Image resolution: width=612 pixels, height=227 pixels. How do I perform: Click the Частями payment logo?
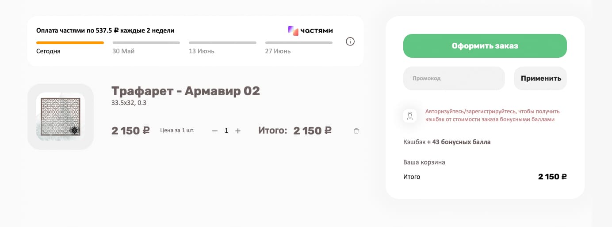click(x=310, y=30)
